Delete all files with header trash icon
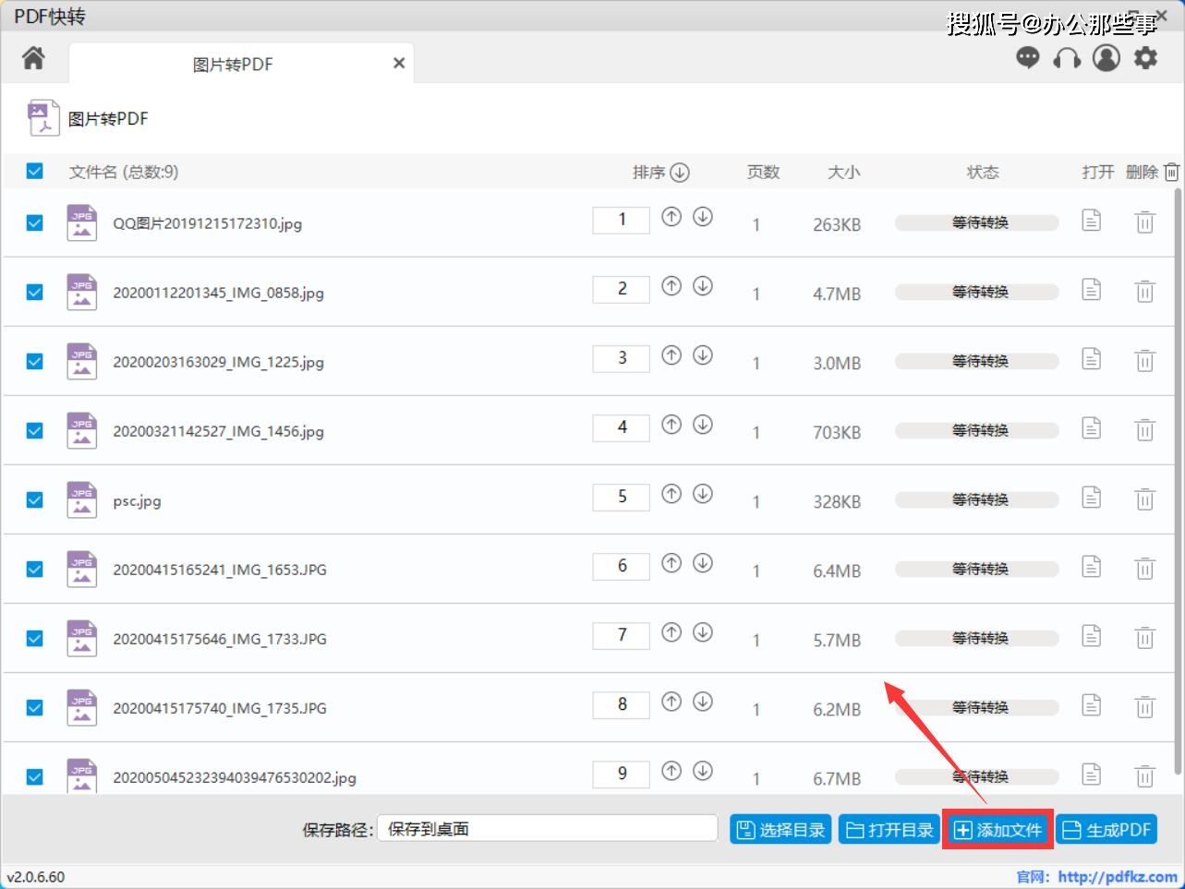The width and height of the screenshot is (1185, 889). pos(1171,172)
